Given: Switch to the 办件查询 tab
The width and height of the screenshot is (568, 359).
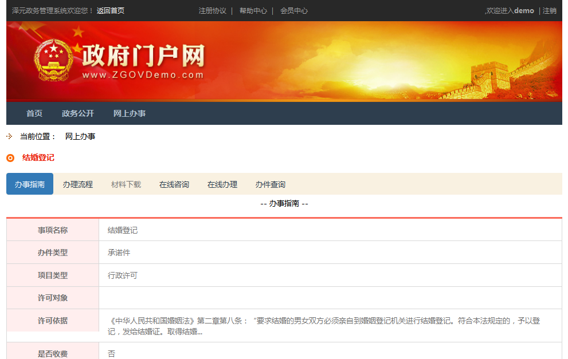Looking at the screenshot, I should (x=271, y=184).
